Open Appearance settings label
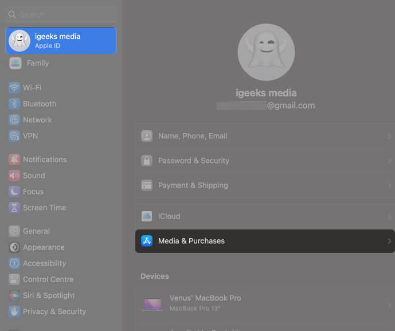This screenshot has height=331, width=395. 44,247
